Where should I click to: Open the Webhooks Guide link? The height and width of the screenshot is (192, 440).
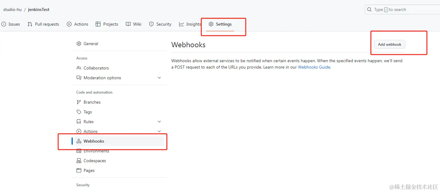(314, 67)
